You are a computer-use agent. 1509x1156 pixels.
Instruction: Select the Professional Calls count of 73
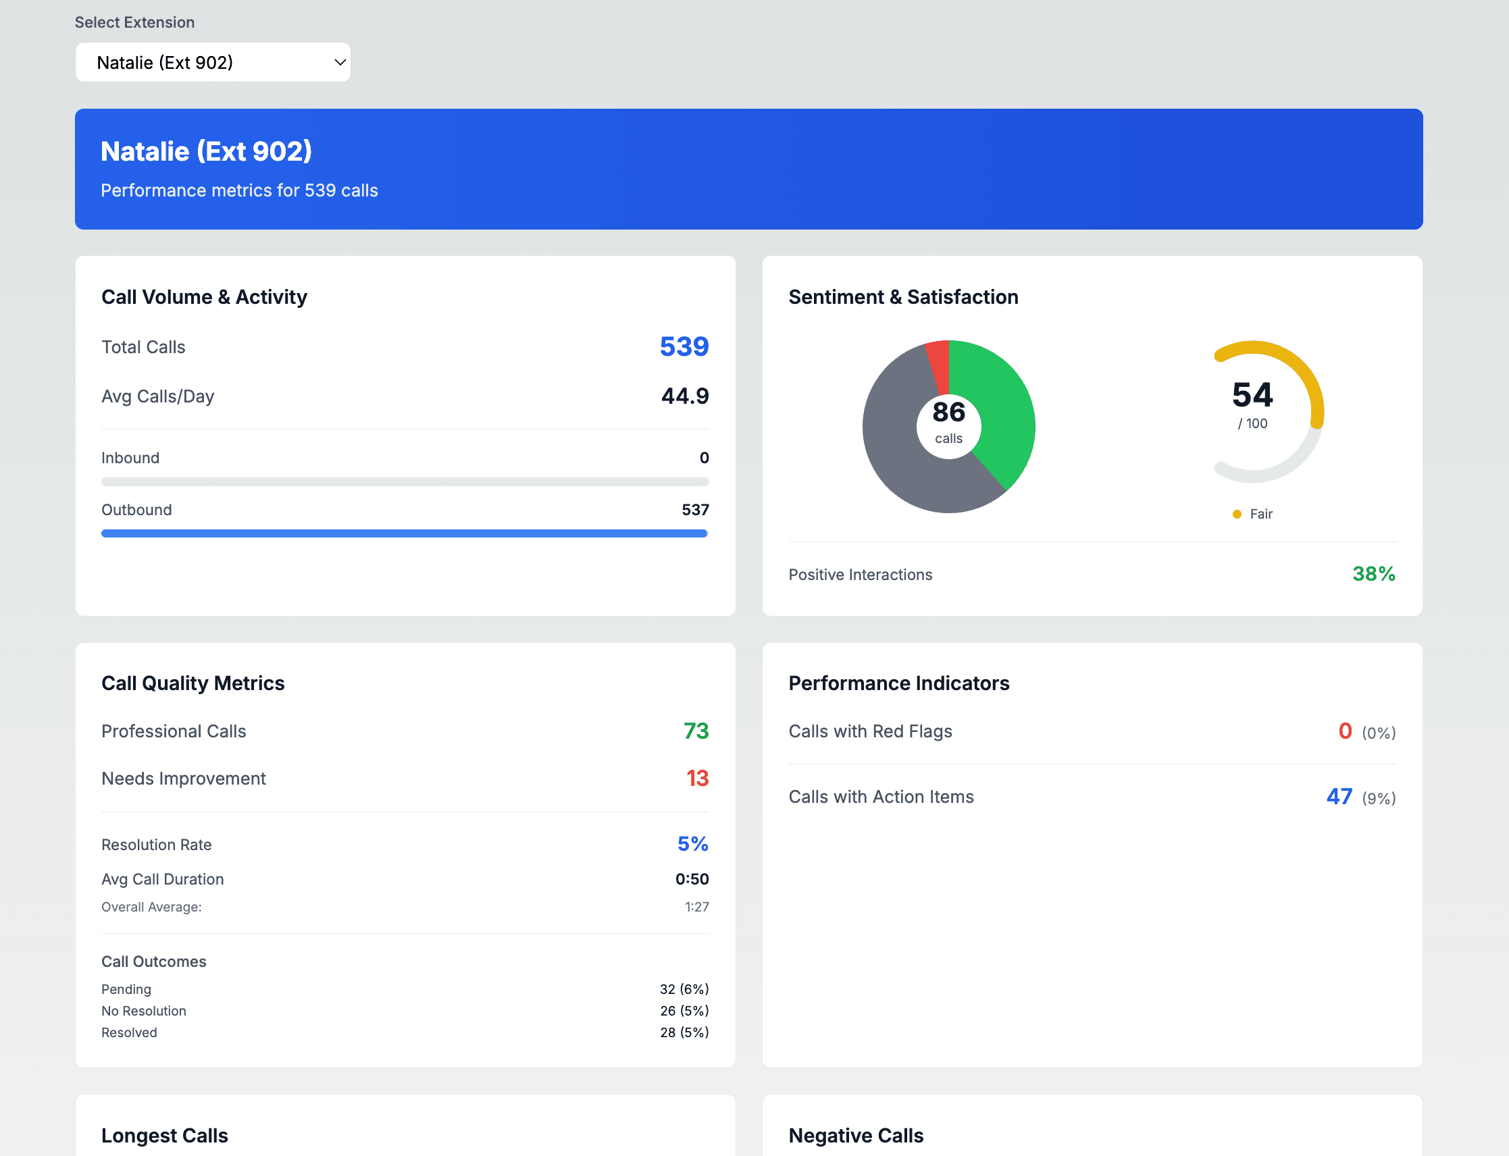point(697,731)
